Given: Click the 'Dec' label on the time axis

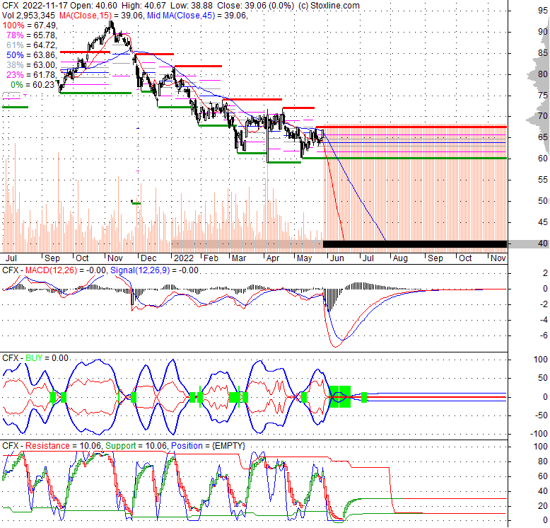Looking at the screenshot, I should pos(148,258).
